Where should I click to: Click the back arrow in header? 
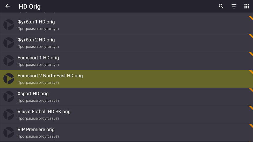(x=8, y=6)
